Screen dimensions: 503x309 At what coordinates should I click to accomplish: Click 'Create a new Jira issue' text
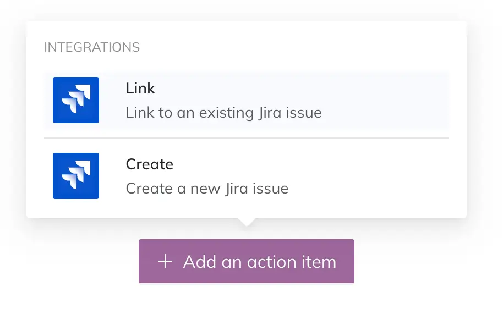click(x=207, y=189)
